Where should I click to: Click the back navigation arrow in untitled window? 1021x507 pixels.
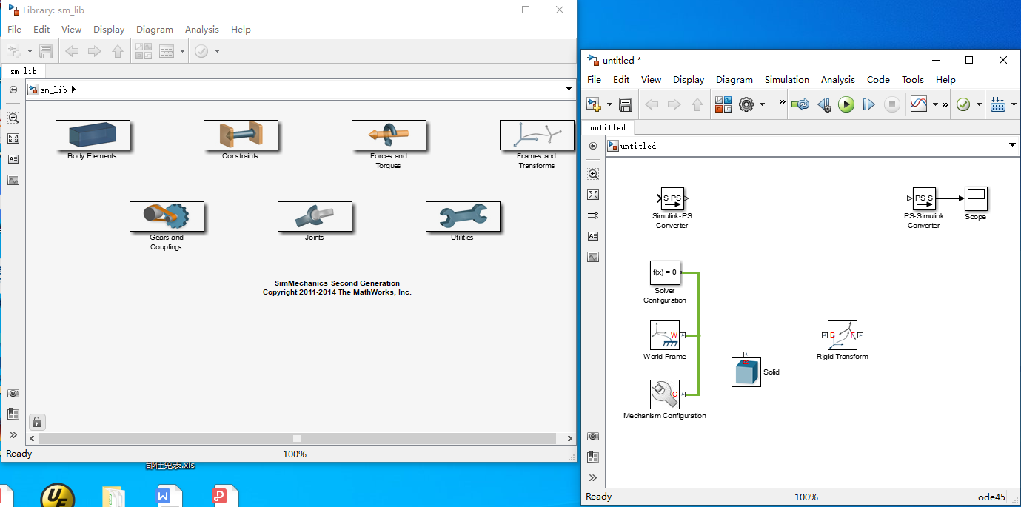pyautogui.click(x=651, y=104)
